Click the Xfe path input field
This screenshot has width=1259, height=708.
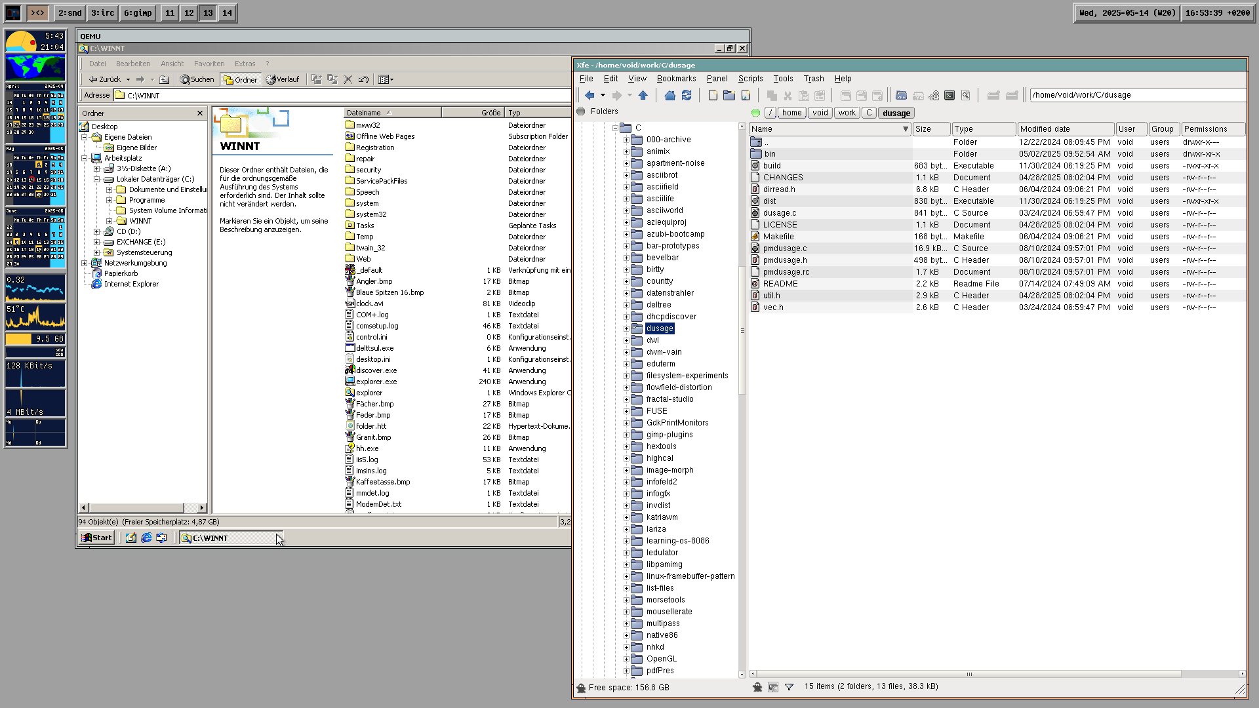[1137, 95]
